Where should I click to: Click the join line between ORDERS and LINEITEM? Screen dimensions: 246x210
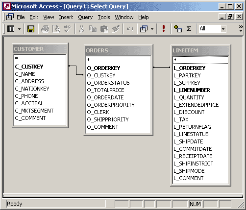click(x=162, y=67)
